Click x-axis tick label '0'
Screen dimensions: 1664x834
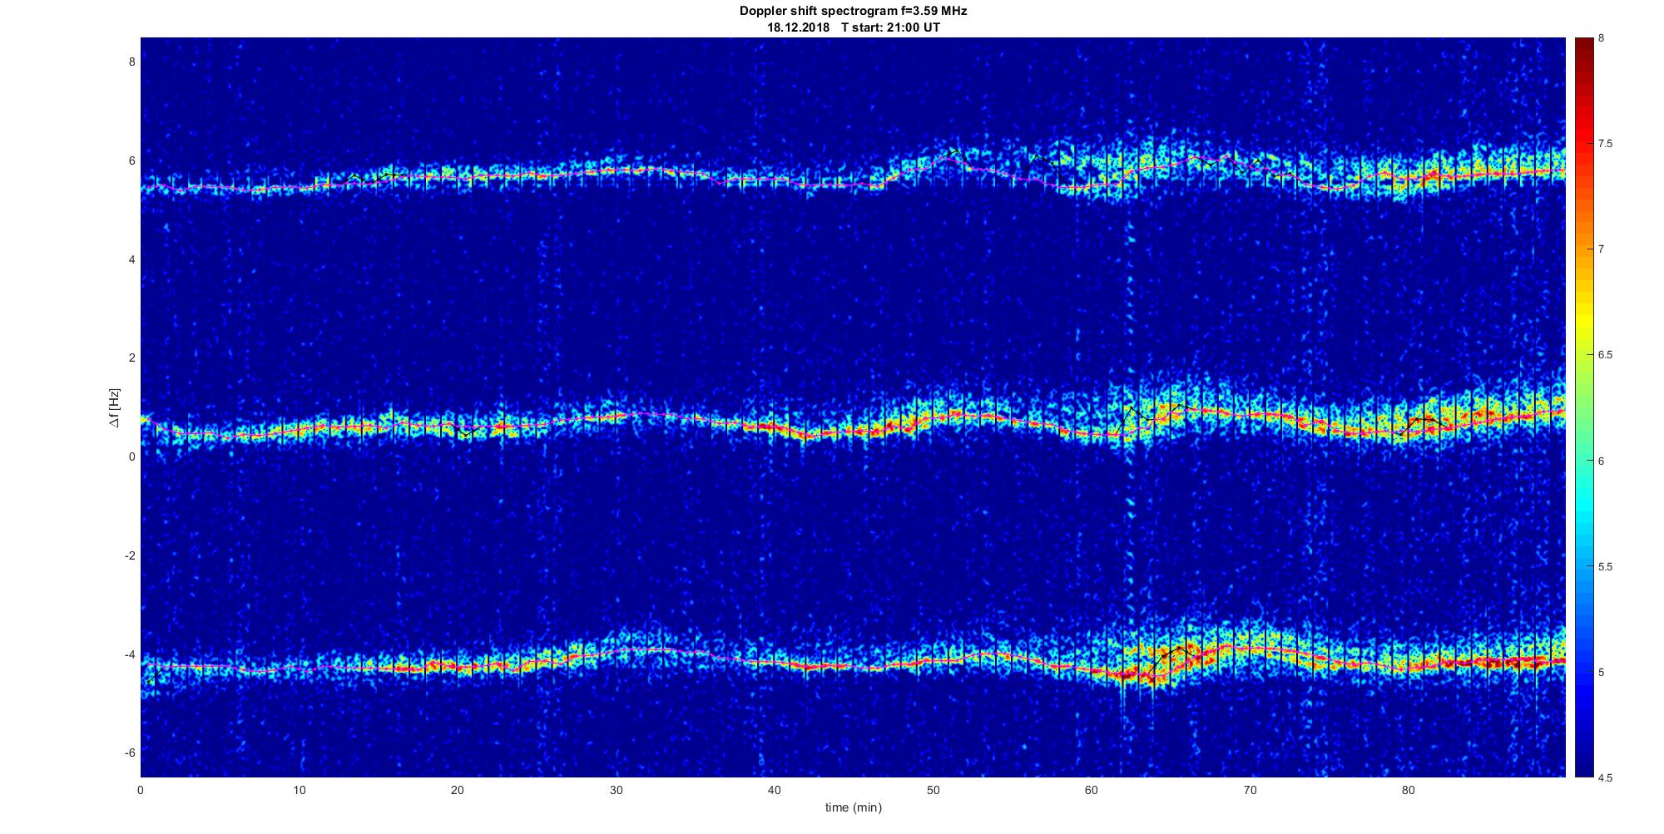(141, 790)
